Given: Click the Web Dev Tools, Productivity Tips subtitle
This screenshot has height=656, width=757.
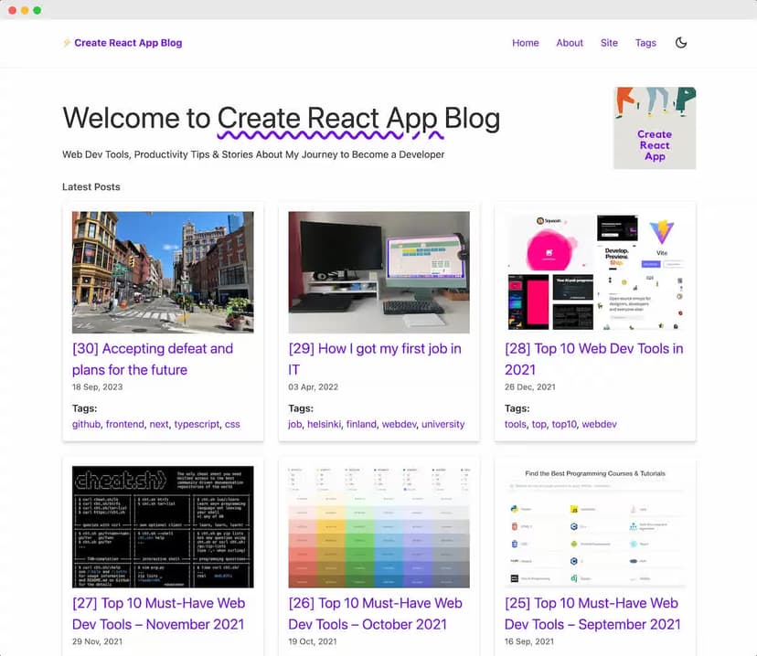Looking at the screenshot, I should coord(253,154).
